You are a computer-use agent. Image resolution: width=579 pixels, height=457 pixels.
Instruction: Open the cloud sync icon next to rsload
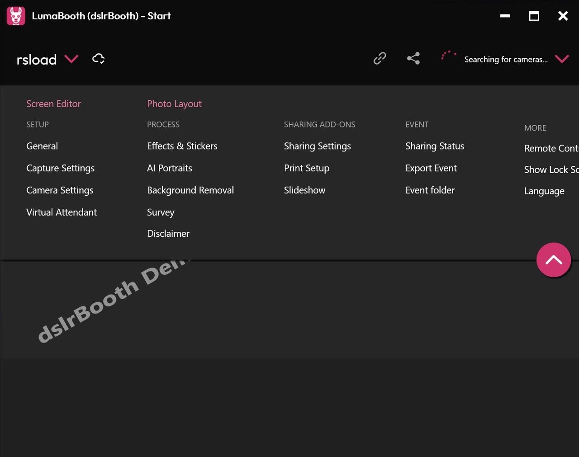coord(99,59)
